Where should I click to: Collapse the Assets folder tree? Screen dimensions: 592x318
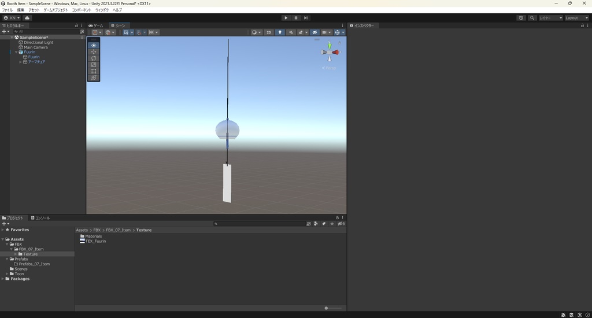(x=3, y=239)
